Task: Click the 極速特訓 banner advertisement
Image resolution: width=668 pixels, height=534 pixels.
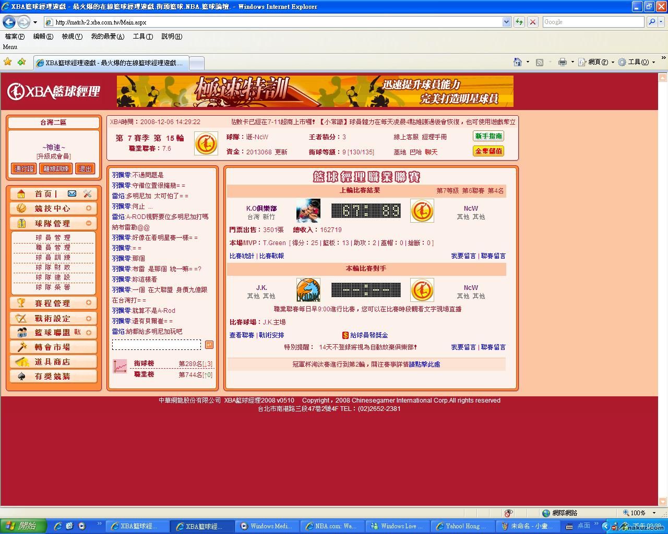Action: click(315, 91)
